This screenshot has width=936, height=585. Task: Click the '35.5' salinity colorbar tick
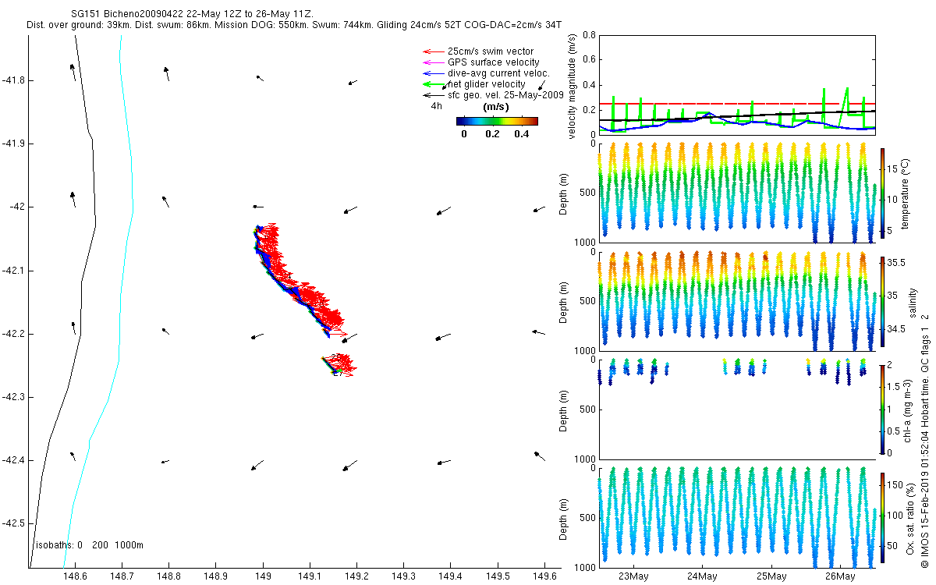896,264
